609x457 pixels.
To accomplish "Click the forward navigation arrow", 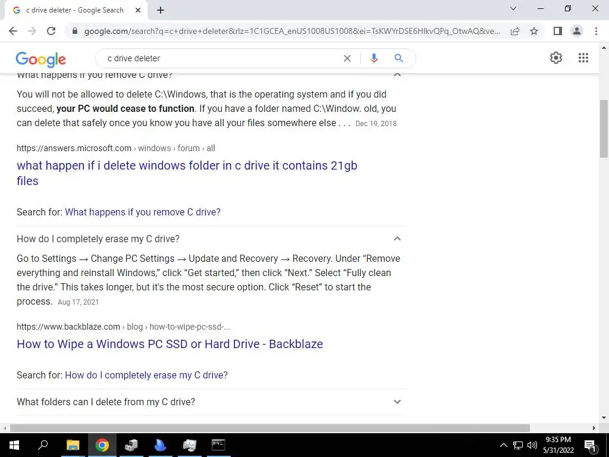I will point(32,31).
